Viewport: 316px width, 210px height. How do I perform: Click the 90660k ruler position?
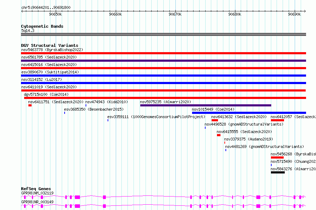point(115,14)
